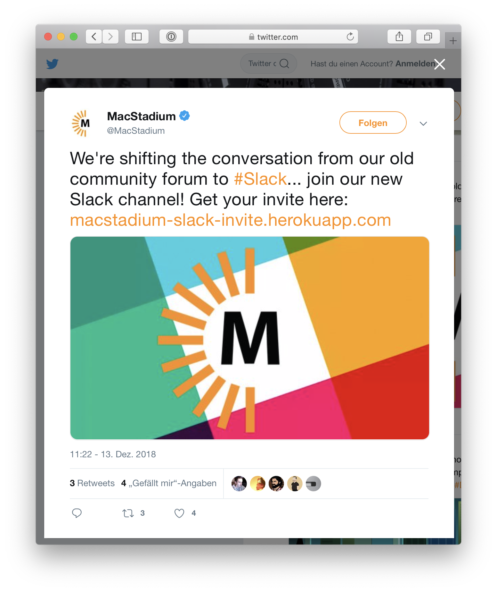Open the 1Password extension icon
Image resolution: width=497 pixels, height=592 pixels.
[x=171, y=37]
